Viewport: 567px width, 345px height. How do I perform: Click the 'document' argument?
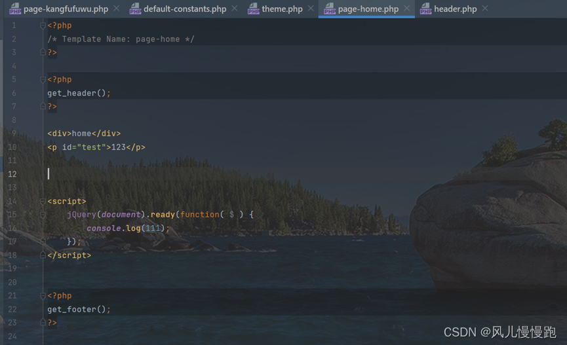click(x=121, y=215)
